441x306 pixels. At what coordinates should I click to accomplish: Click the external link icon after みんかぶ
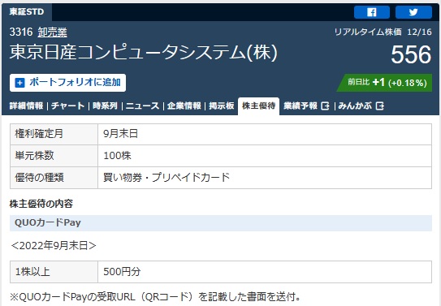click(x=380, y=106)
